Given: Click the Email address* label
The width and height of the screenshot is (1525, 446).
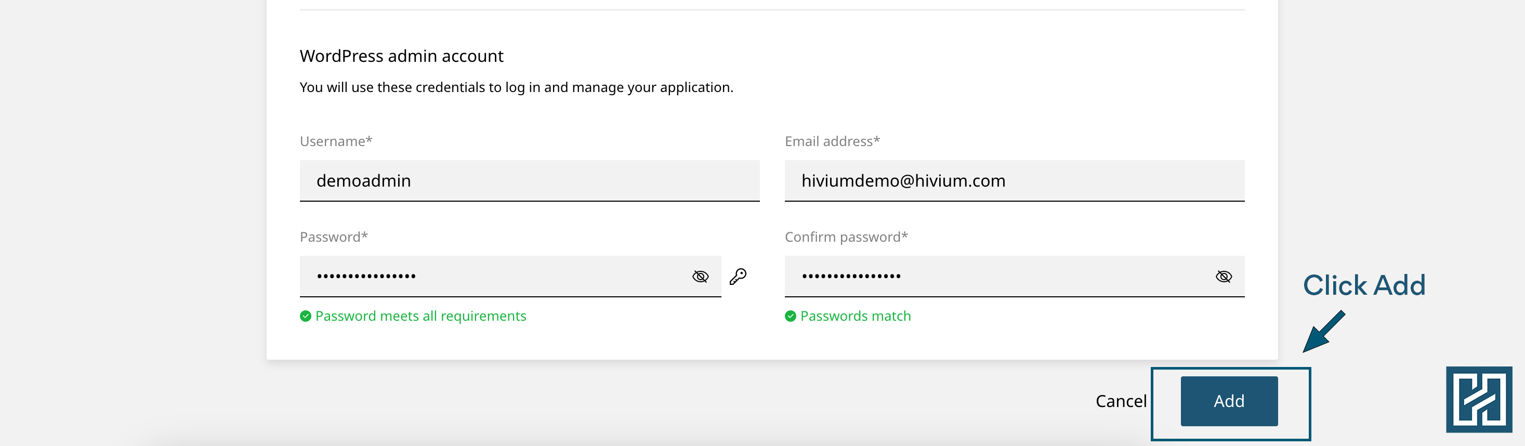Looking at the screenshot, I should 832,141.
